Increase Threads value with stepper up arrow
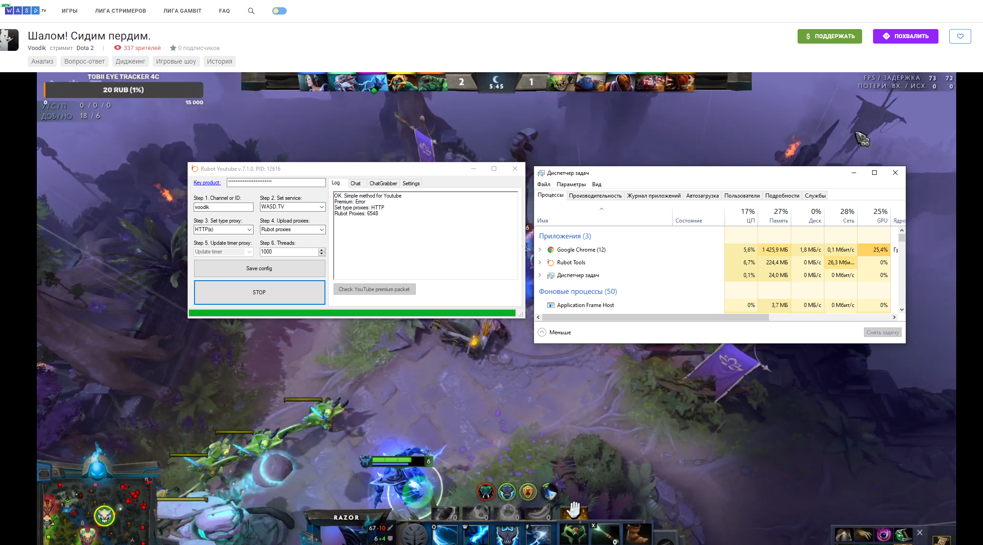 click(x=322, y=250)
